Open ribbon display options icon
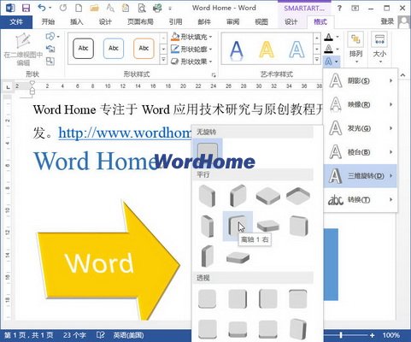This screenshot has width=411, height=342. (x=355, y=9)
